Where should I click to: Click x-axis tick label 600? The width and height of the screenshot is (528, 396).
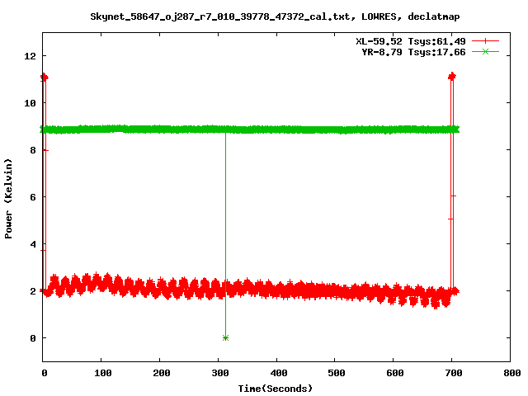pos(395,373)
